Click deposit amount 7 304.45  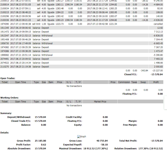[158, 40]
